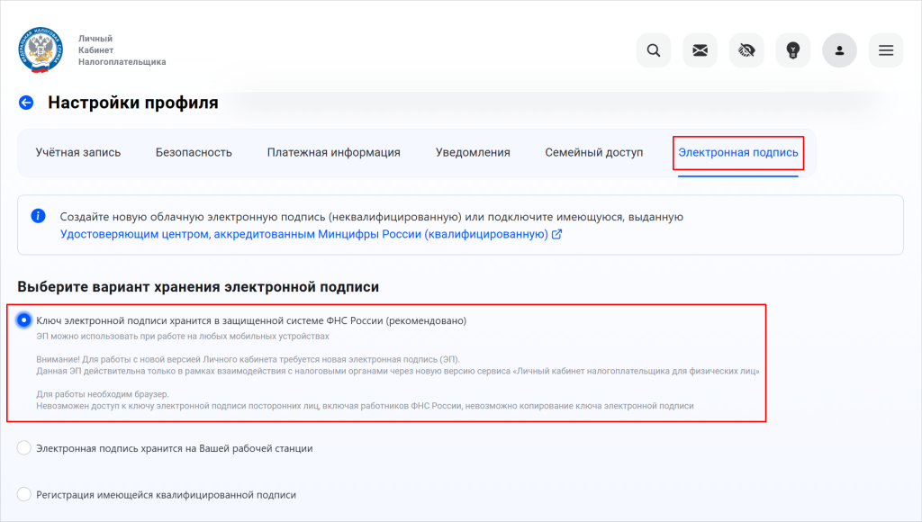Toggle the crossed-eye accessibility icon
Image resolution: width=922 pixels, height=522 pixels.
tap(746, 50)
